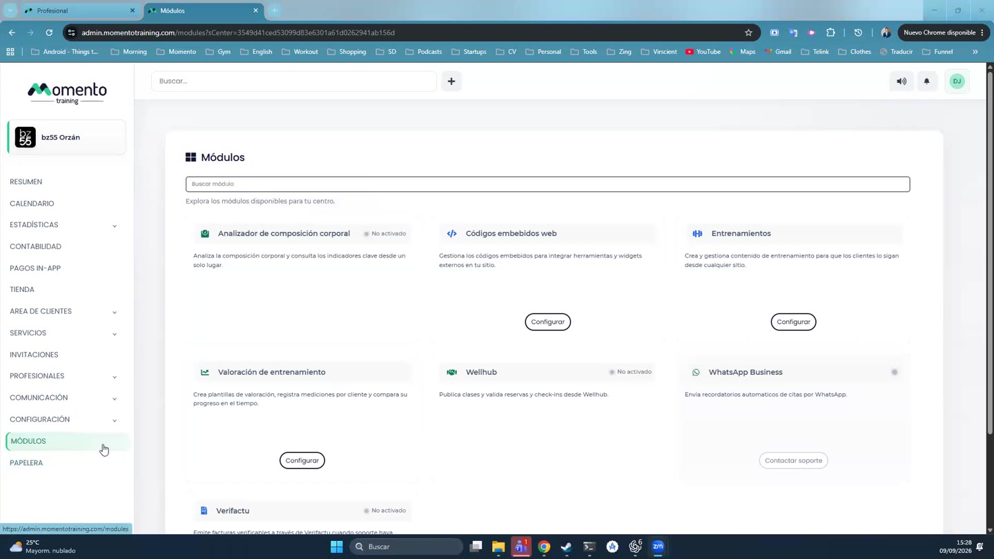Click the Códigos embebidos web code icon
Screen dimensions: 994x559
click(451, 234)
